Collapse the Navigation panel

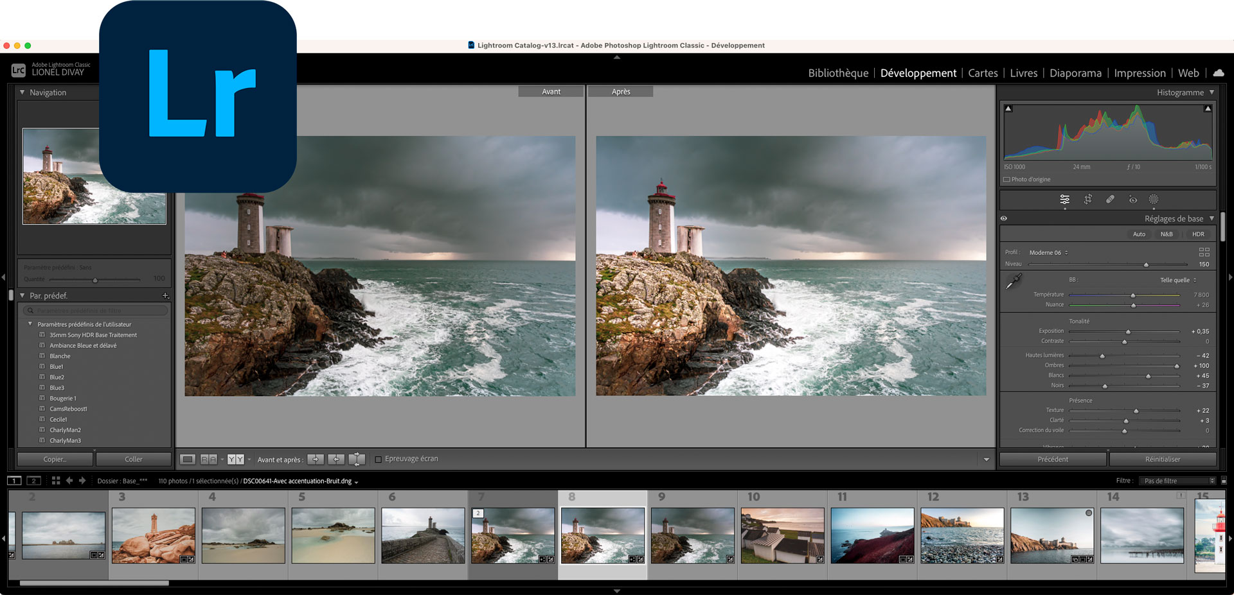(x=22, y=92)
